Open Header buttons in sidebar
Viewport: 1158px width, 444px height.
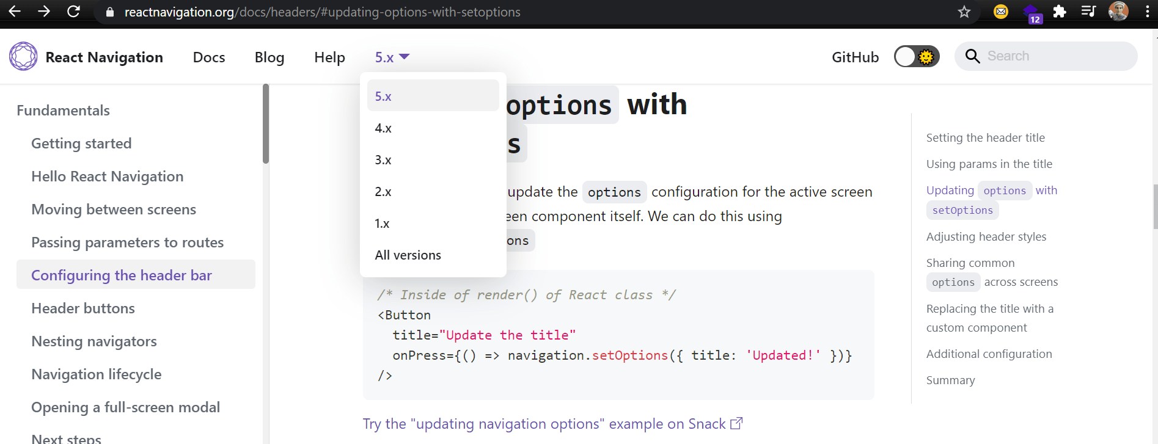(x=83, y=308)
